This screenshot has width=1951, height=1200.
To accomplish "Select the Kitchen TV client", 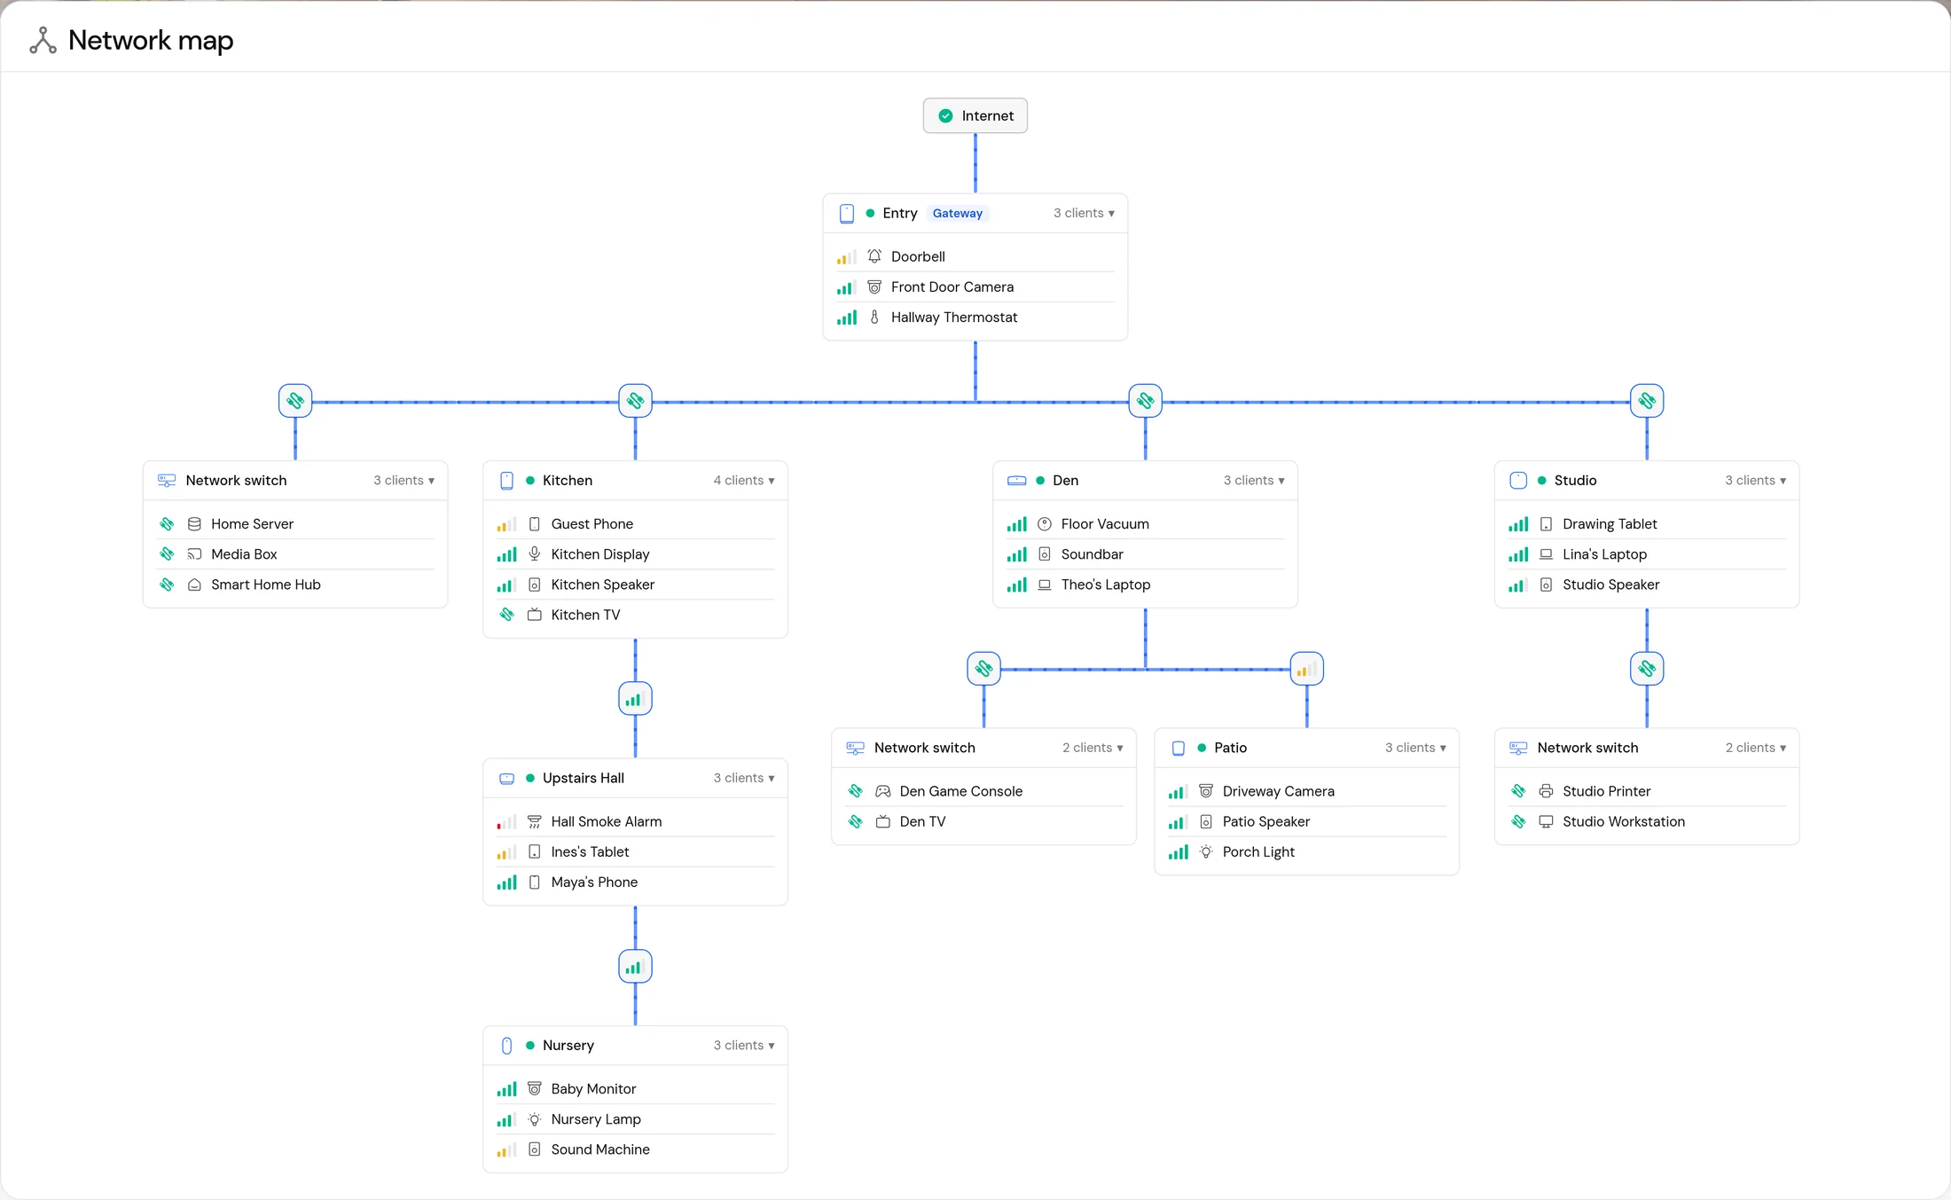I will (635, 615).
